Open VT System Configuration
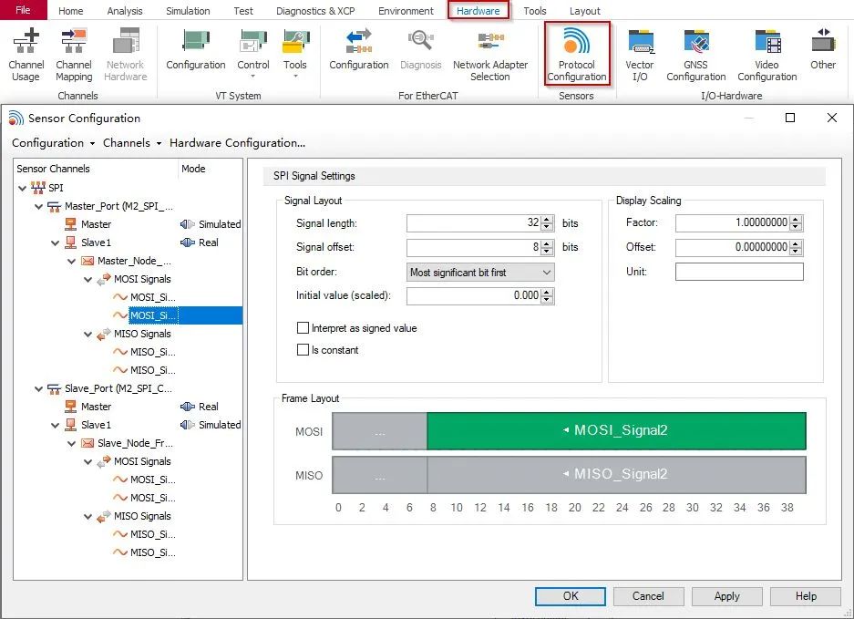854x619 pixels. click(196, 50)
